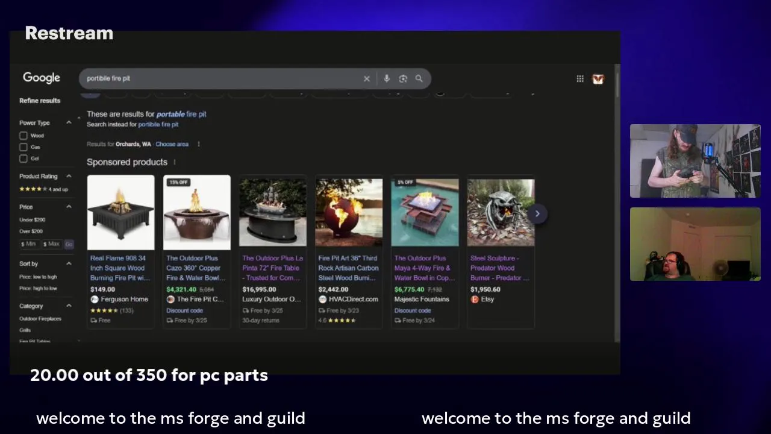Open The Outdoor Plus Cazo 360° title
Viewport: 771px width, 434px height.
[x=195, y=268]
